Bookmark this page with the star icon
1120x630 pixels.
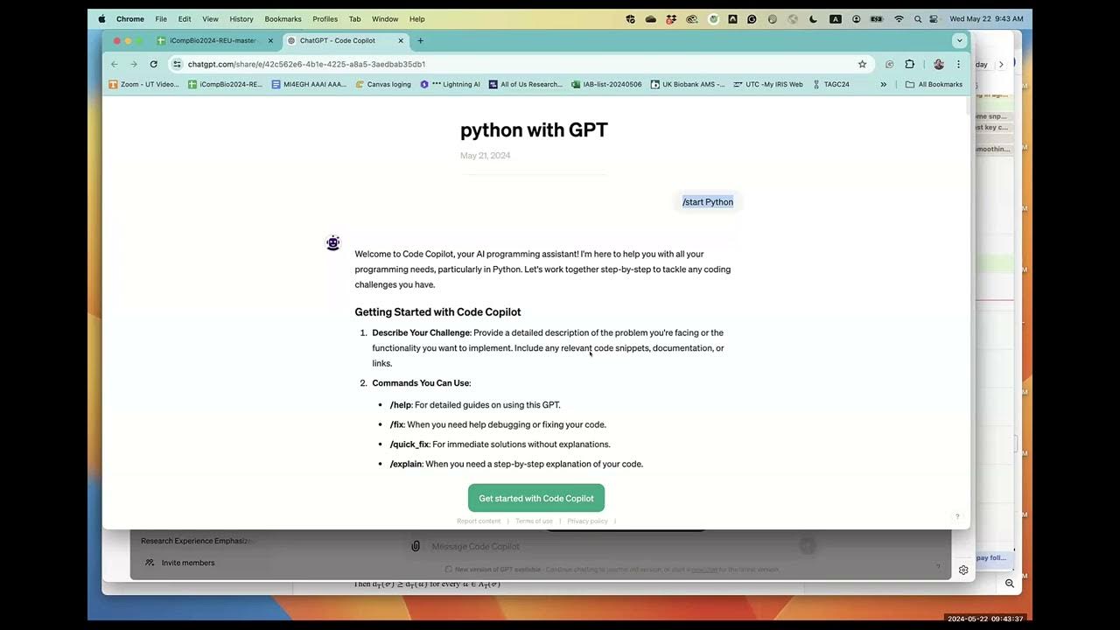pos(862,64)
